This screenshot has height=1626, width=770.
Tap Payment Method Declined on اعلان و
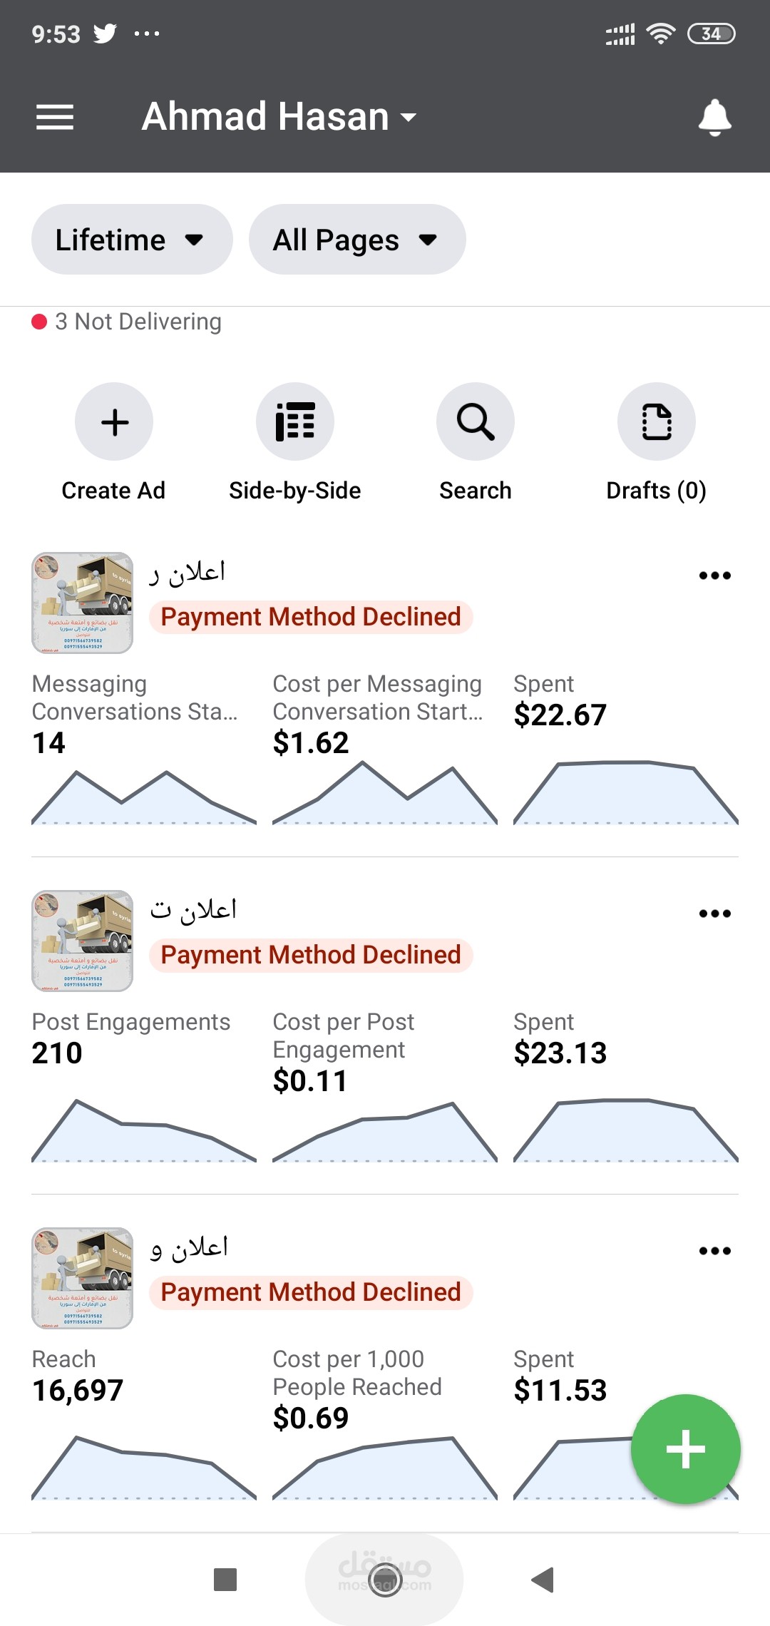[x=311, y=1292]
